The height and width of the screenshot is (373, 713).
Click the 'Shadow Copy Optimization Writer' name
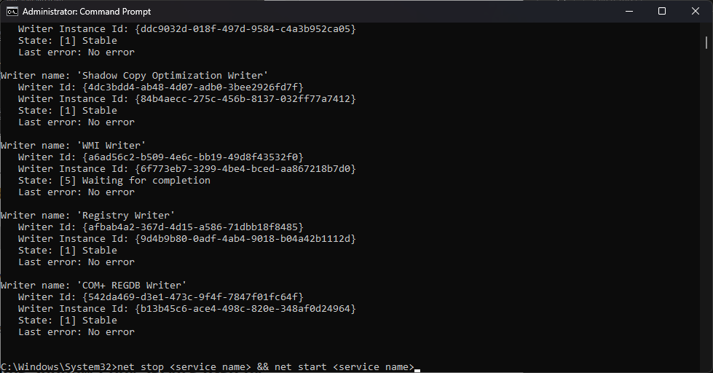tap(175, 76)
